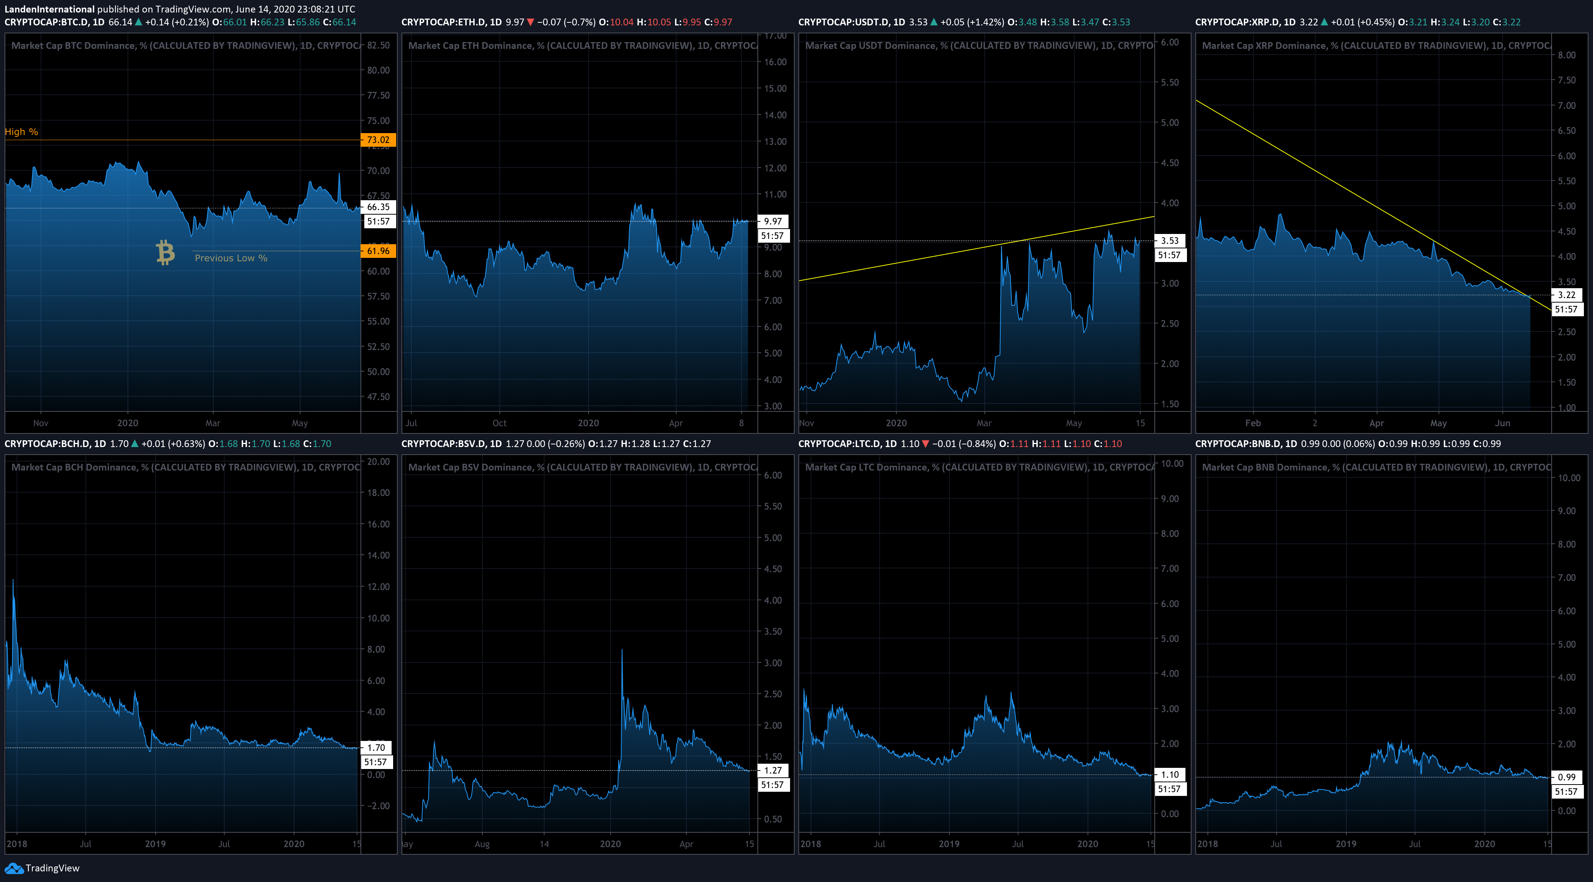
Task: Click the gold Bitcoin symbol on BTC chart
Action: point(165,253)
